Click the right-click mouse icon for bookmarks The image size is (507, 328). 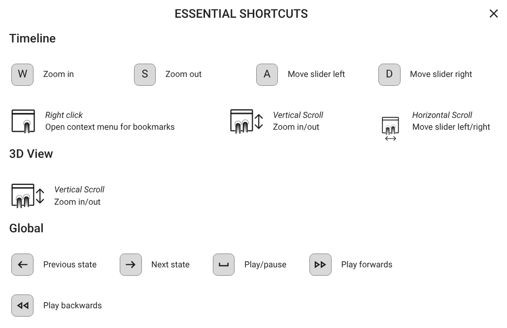(x=24, y=121)
